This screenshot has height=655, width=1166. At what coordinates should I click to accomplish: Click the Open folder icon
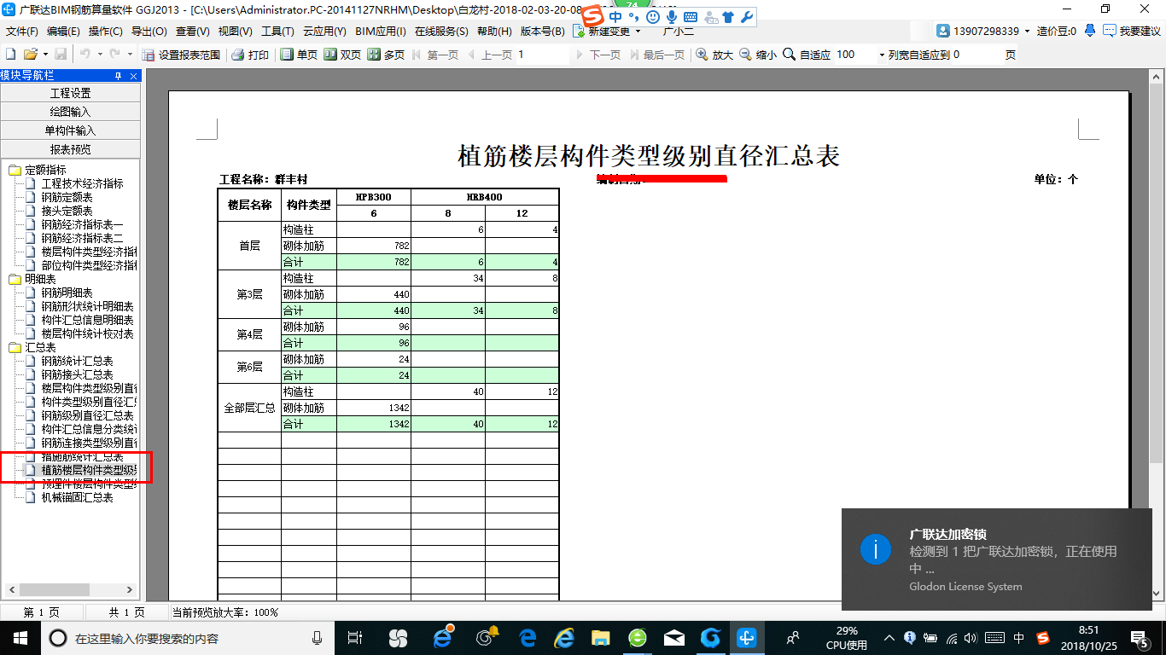click(x=31, y=55)
